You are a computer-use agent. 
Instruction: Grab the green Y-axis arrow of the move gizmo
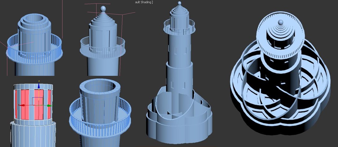[49, 106]
